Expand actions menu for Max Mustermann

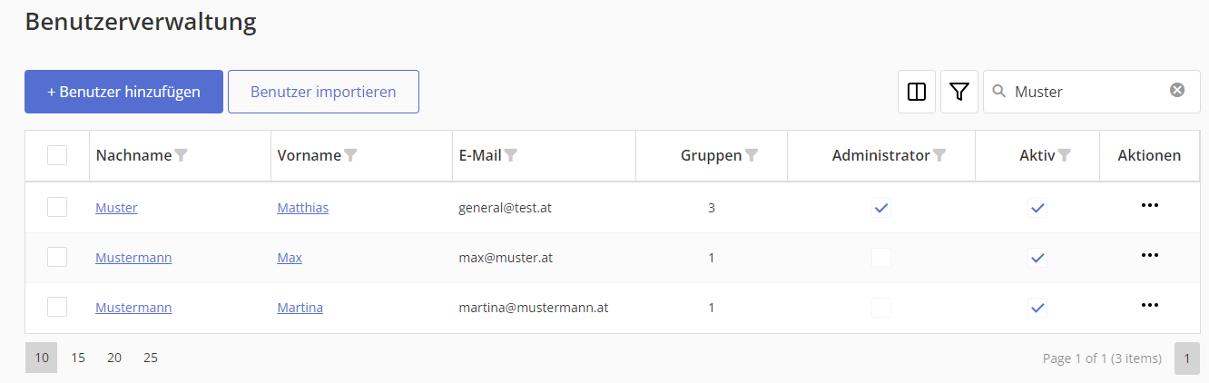1149,255
